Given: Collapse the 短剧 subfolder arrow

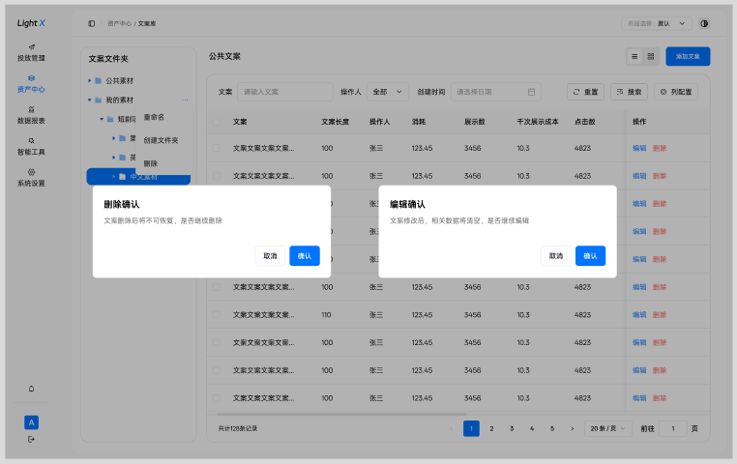Looking at the screenshot, I should tap(102, 119).
